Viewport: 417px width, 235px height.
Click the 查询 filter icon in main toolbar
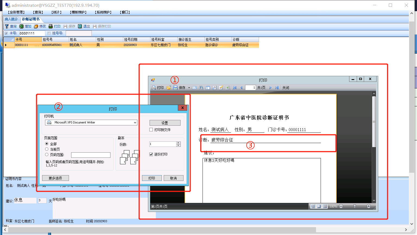7,26
